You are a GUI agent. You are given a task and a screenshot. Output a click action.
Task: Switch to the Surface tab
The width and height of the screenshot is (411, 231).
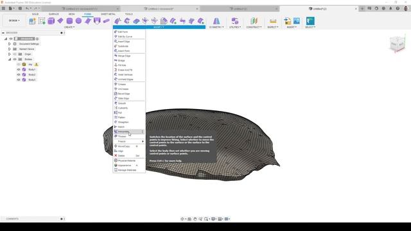click(54, 14)
